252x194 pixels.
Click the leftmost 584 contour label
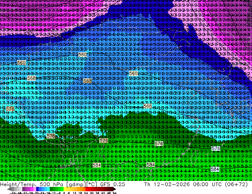pos(97,165)
